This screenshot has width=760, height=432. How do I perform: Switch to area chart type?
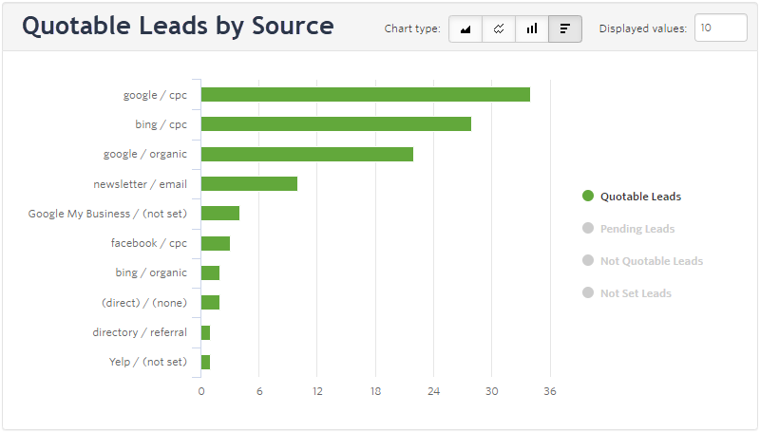point(465,29)
